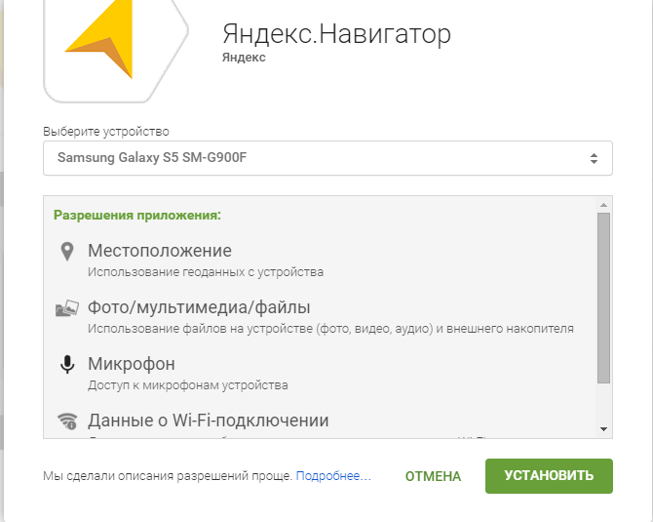This screenshot has width=653, height=522.
Task: Click the Данные о Wi-Fi-подключении heading
Action: click(209, 421)
